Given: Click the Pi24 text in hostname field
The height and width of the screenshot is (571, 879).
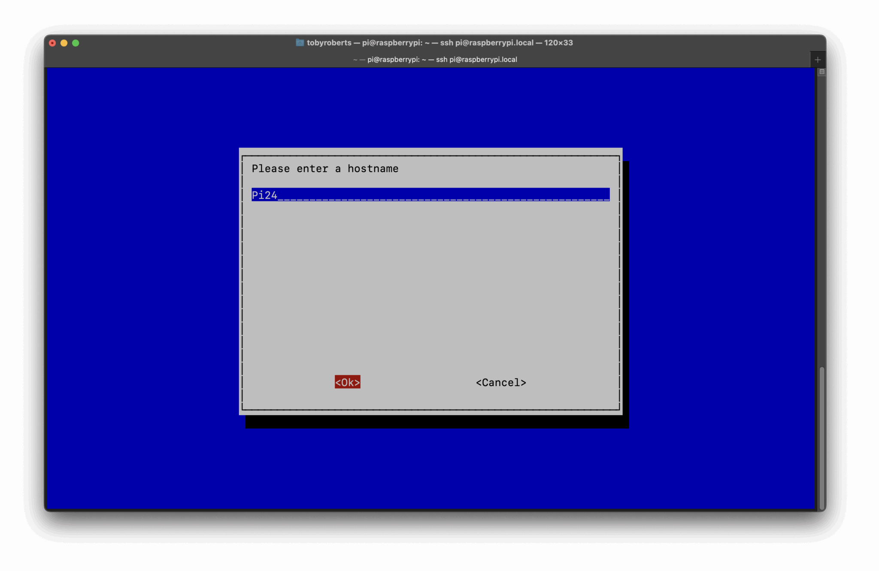Looking at the screenshot, I should [x=264, y=195].
